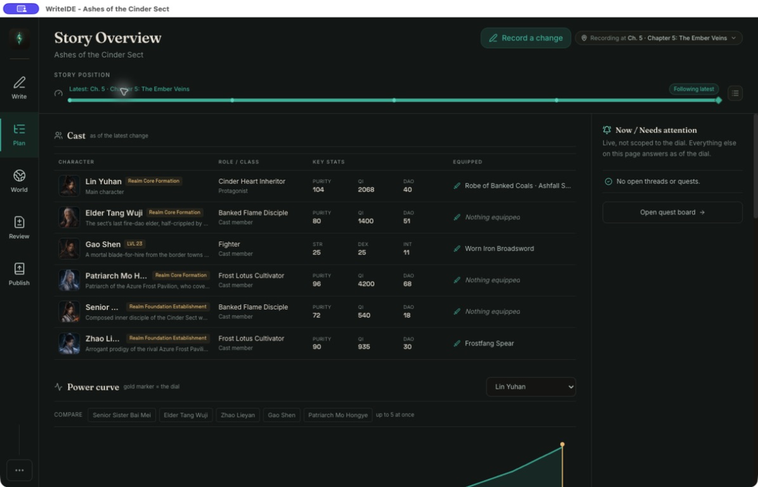Screen dimensions: 758x487
Task: Click the Cast people icon
Action: (x=58, y=136)
